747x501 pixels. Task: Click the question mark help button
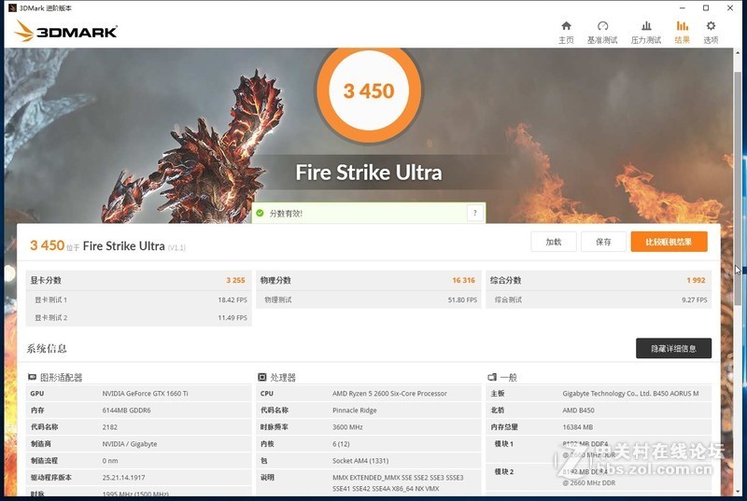(474, 213)
